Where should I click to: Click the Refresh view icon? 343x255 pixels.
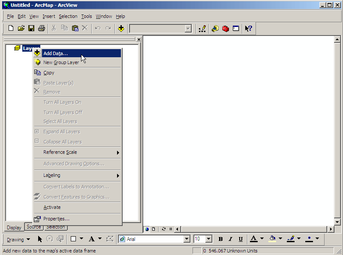point(163,229)
